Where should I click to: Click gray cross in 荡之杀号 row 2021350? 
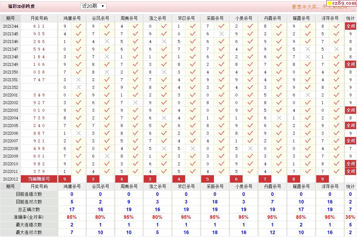(x=164, y=72)
